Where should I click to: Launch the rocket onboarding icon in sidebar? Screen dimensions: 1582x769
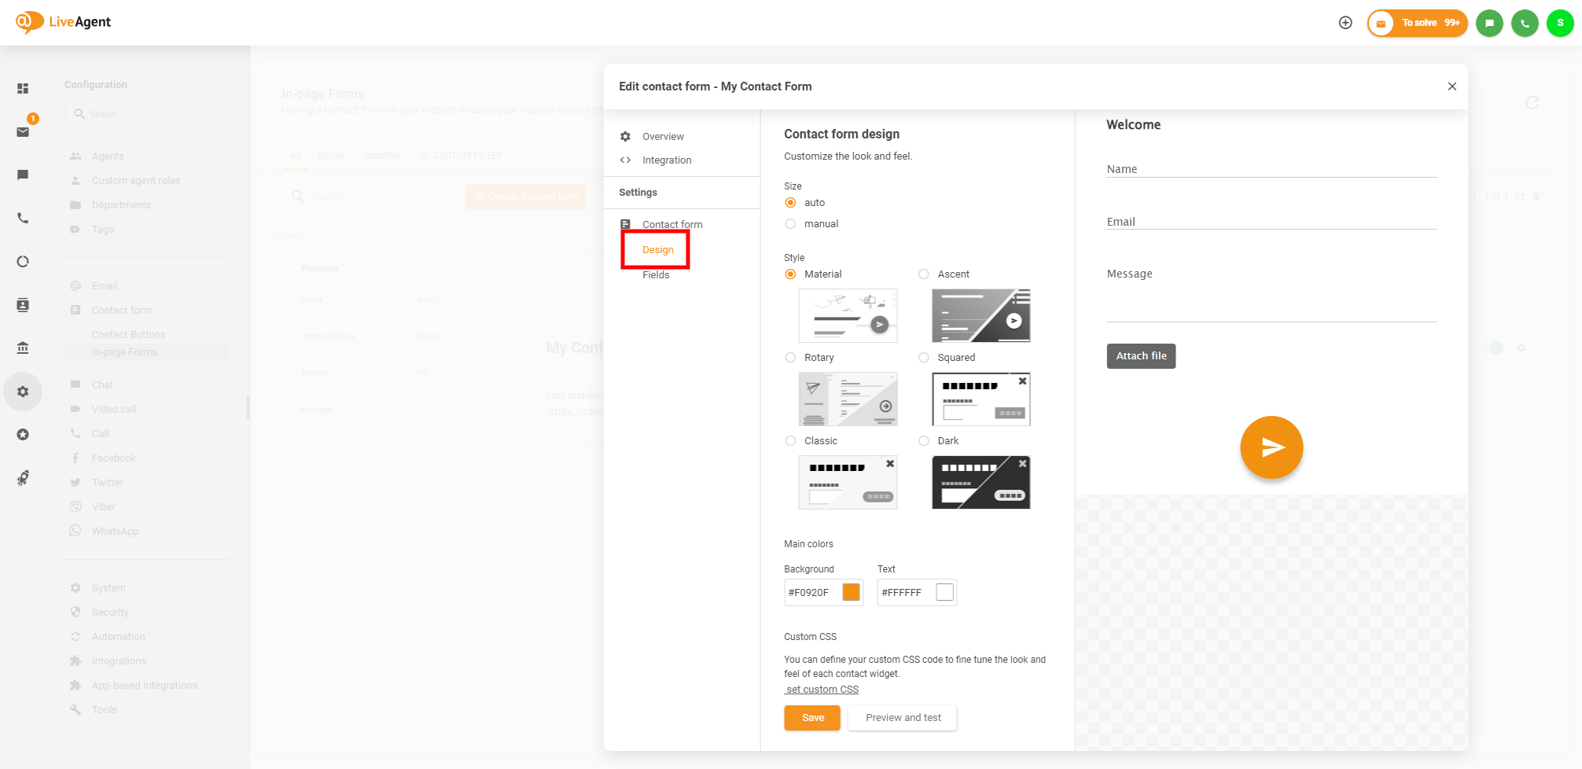pyautogui.click(x=23, y=477)
